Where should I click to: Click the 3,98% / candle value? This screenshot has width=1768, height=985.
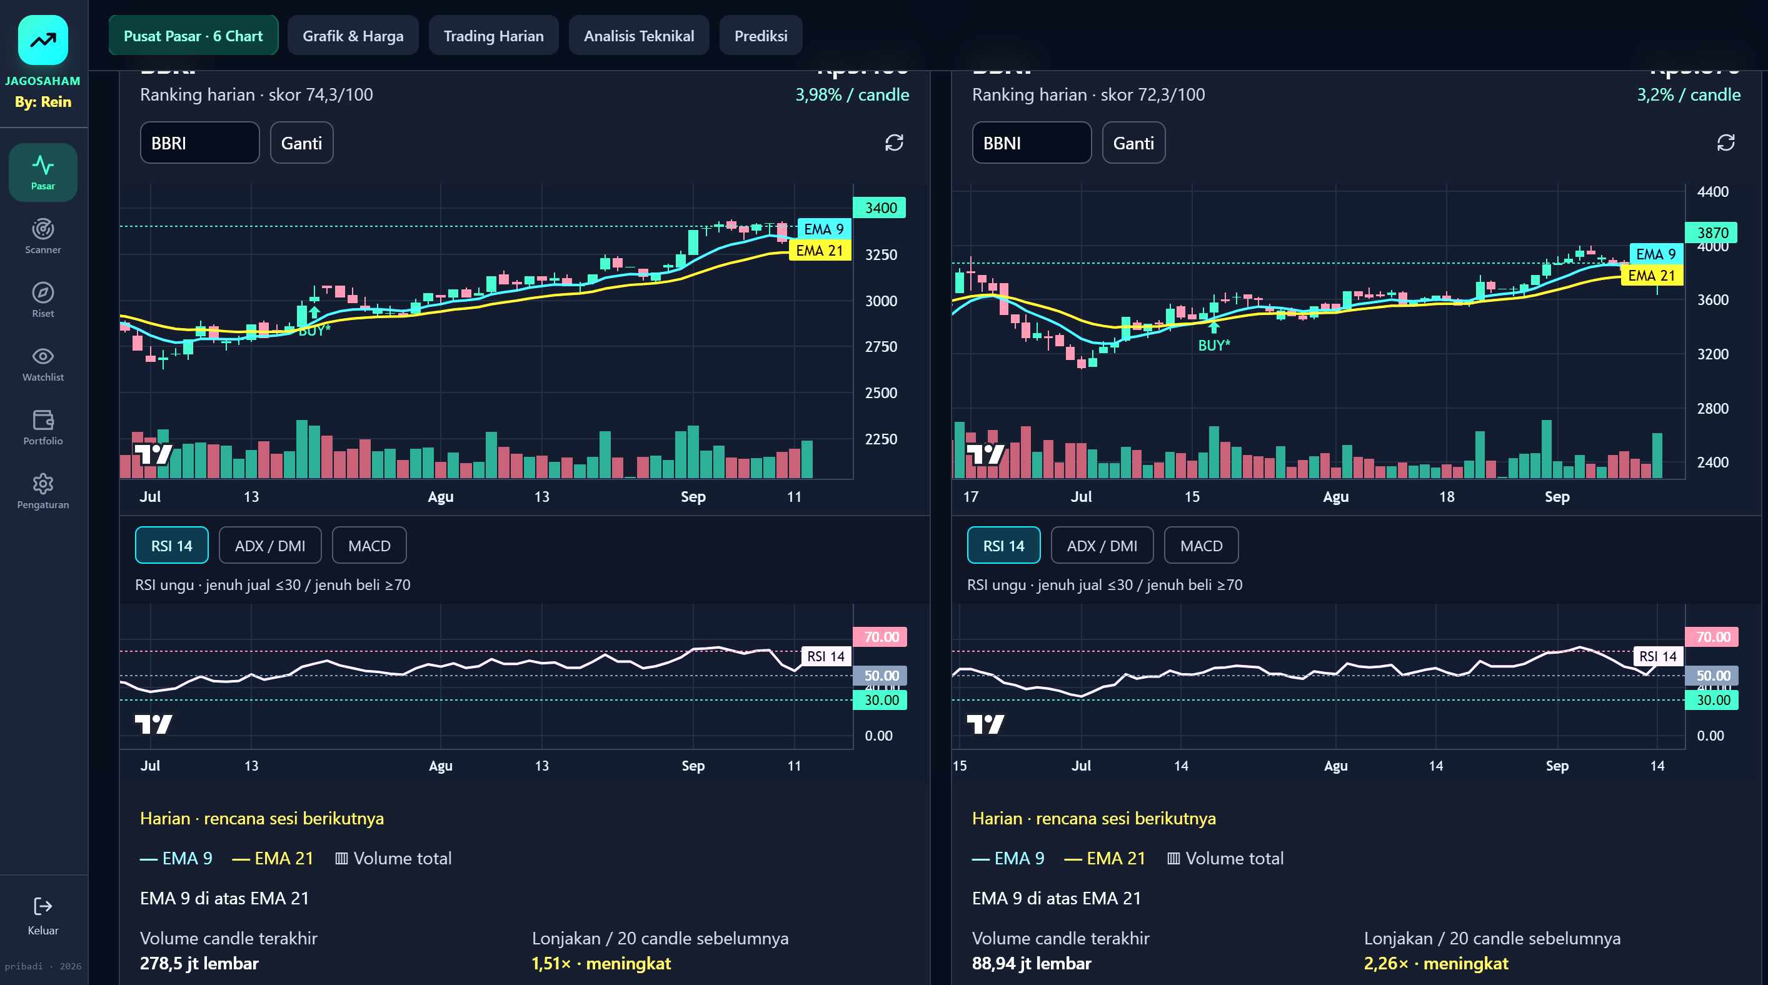pos(853,94)
